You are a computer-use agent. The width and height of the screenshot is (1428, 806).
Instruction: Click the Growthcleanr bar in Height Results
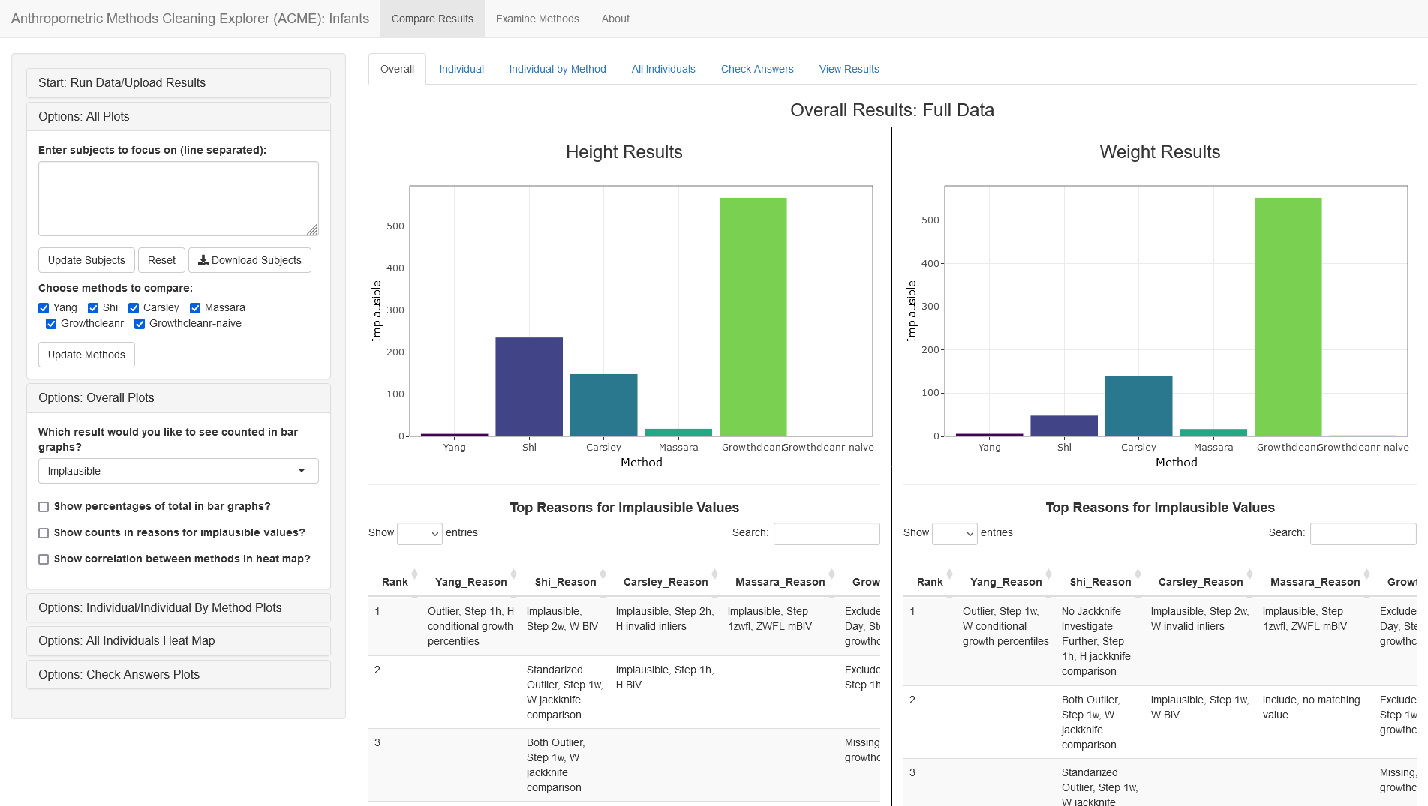pos(753,317)
